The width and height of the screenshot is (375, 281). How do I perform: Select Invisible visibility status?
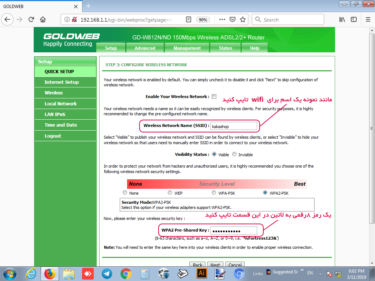(x=234, y=154)
